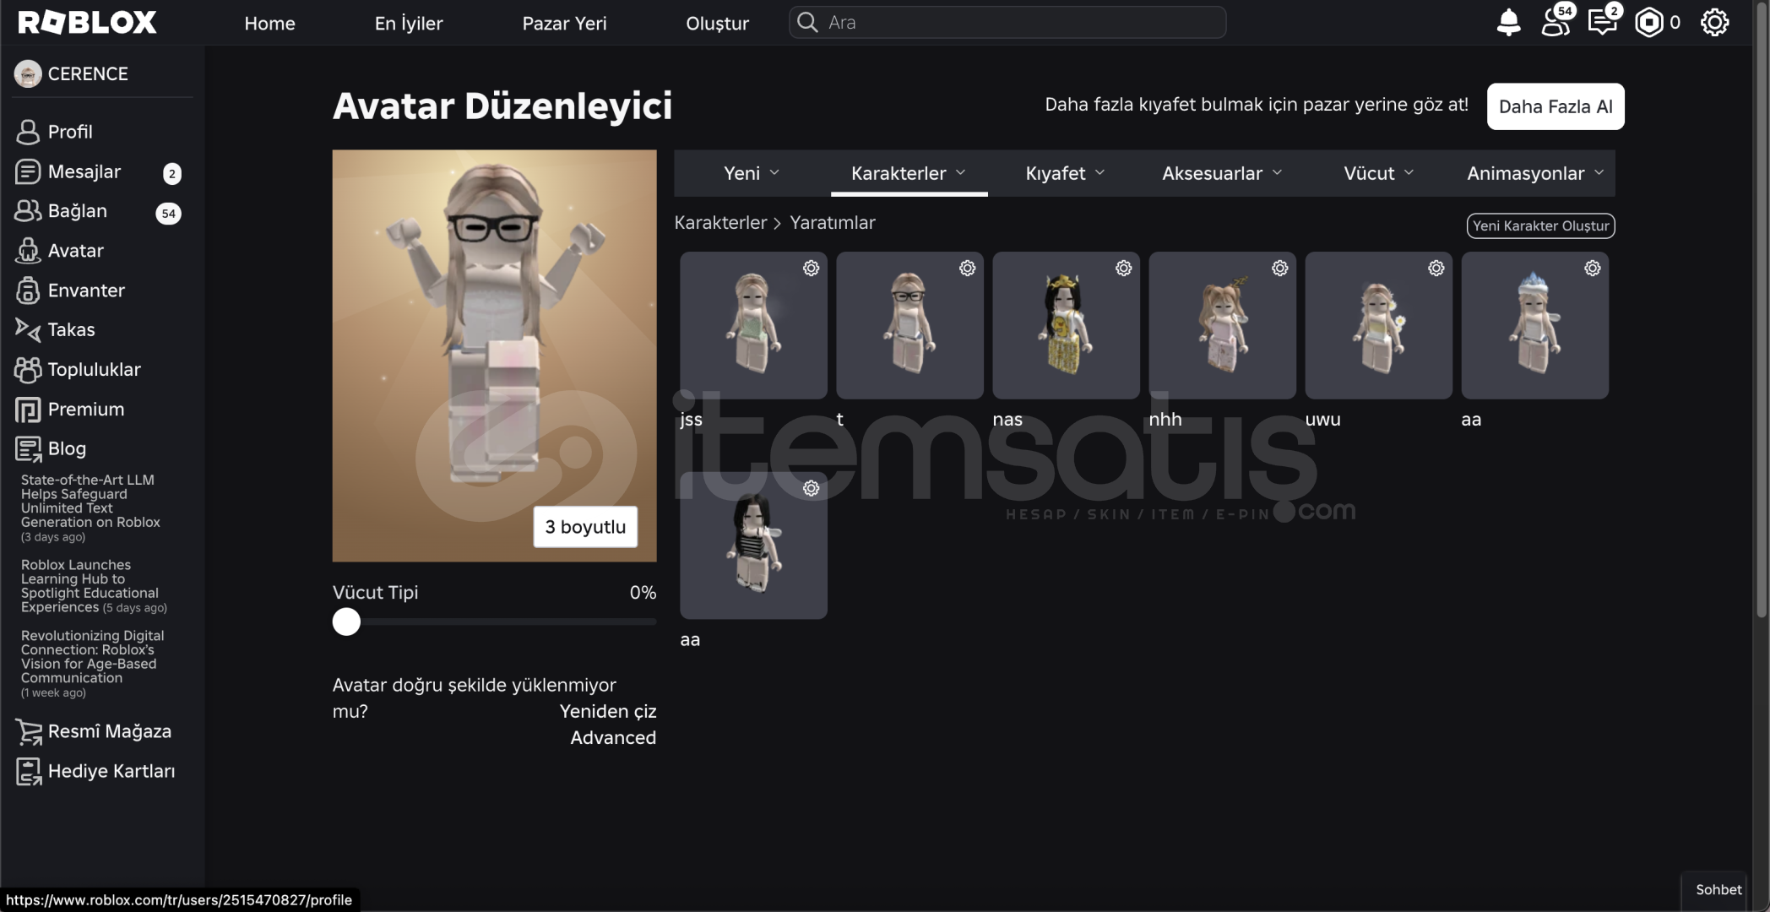Click the page vertical scrollbar
1770x912 pixels.
click(1762, 308)
